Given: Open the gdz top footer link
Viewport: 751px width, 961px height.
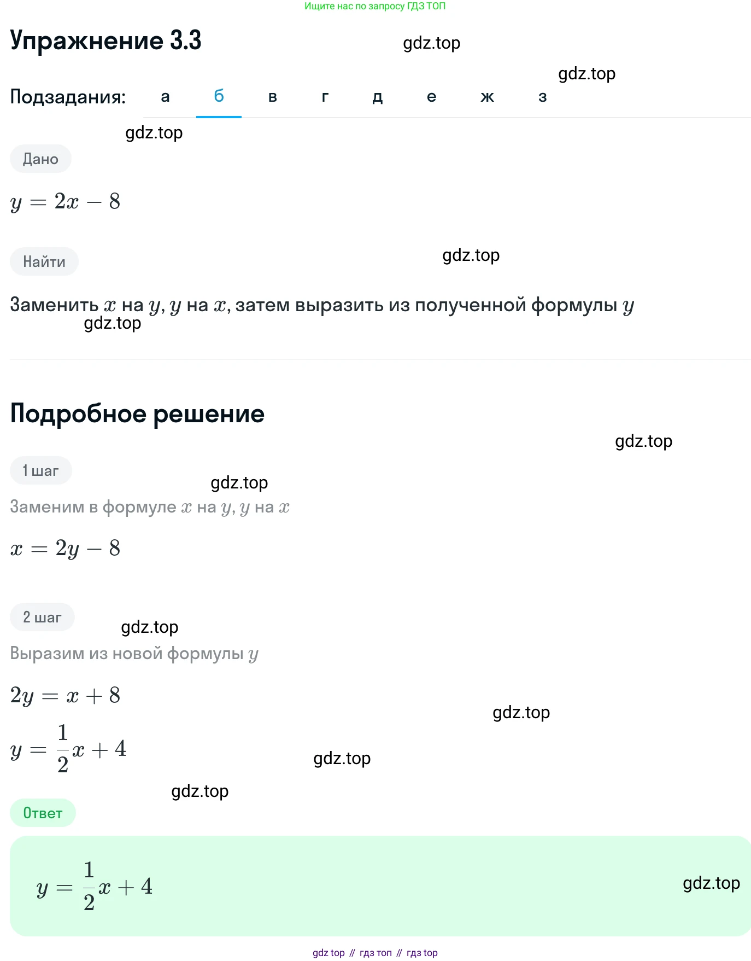Looking at the screenshot, I should [x=328, y=952].
